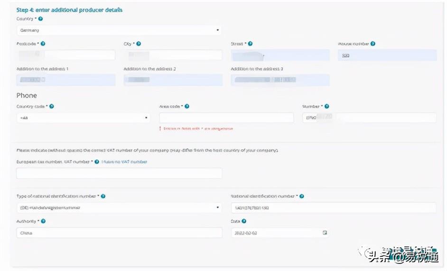Open the Country dropdown showing Germany
Viewport: 447px width, 271px height.
click(119, 30)
